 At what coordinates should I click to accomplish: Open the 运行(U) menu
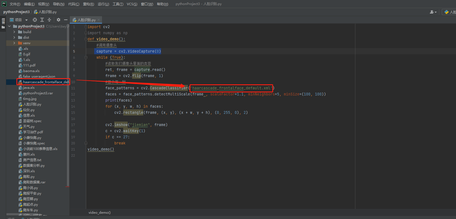tap(103, 4)
